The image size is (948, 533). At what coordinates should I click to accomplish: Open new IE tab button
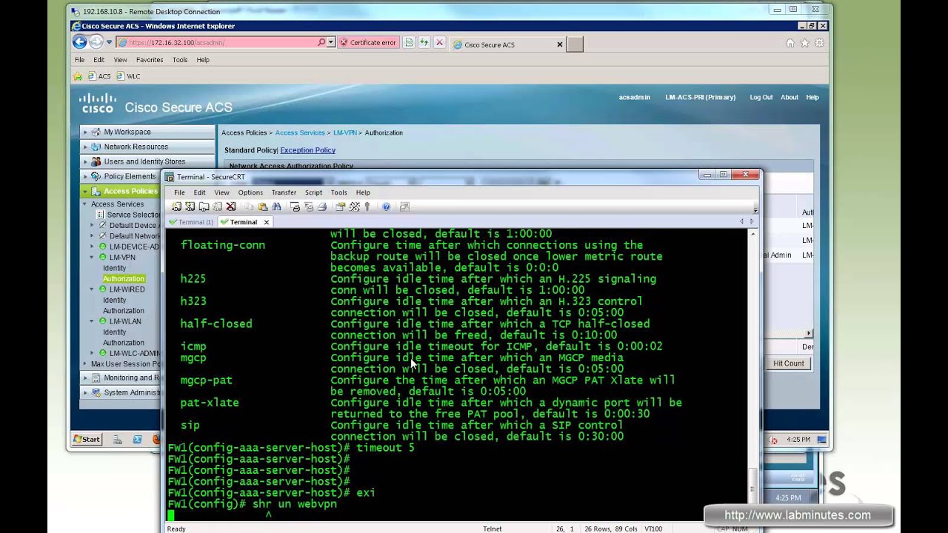[x=575, y=44]
